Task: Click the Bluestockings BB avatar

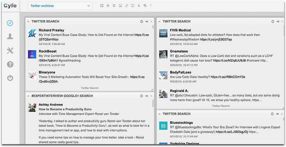Action: 163,126
